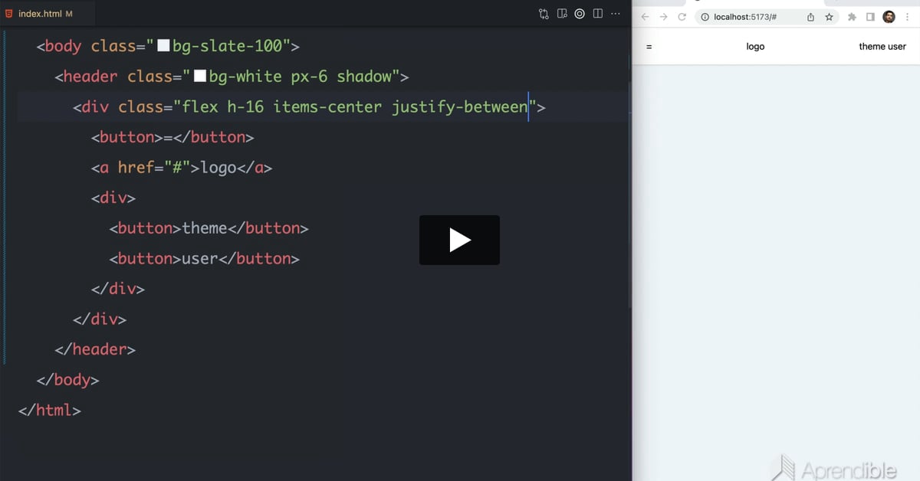Click the = menu button in page preview
Image resolution: width=920 pixels, height=481 pixels.
(x=649, y=47)
